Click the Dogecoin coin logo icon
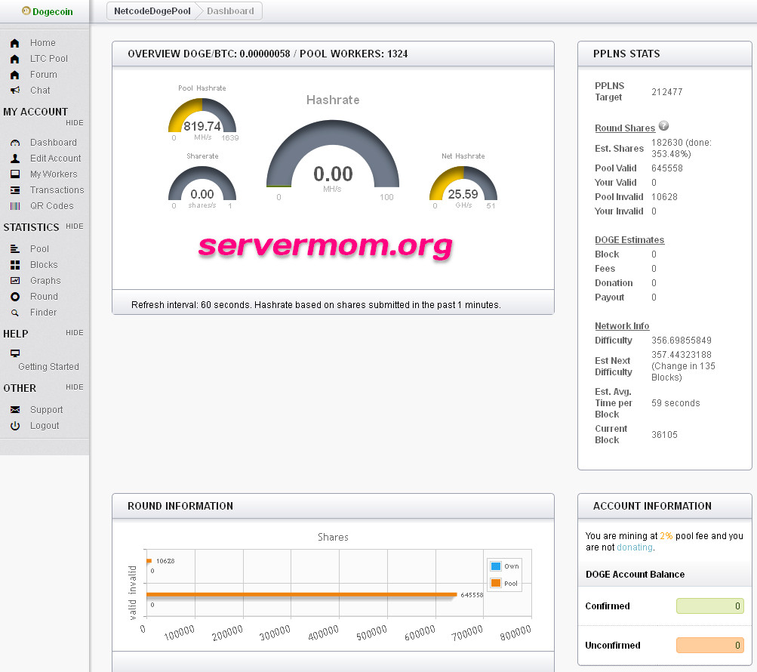The image size is (757, 672). tap(26, 11)
